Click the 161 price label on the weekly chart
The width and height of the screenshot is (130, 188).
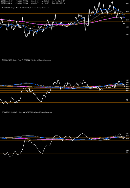(127, 80)
